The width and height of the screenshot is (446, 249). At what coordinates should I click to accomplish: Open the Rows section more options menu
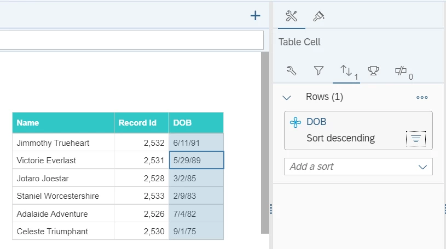coord(422,97)
